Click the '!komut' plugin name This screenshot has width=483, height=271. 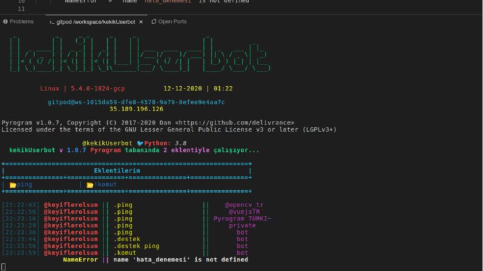tap(105, 184)
